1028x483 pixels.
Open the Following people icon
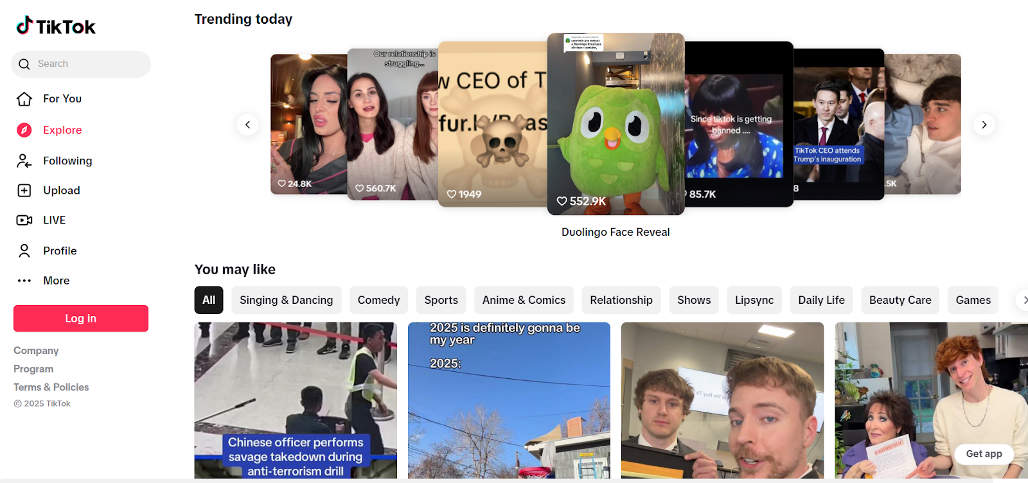point(24,161)
